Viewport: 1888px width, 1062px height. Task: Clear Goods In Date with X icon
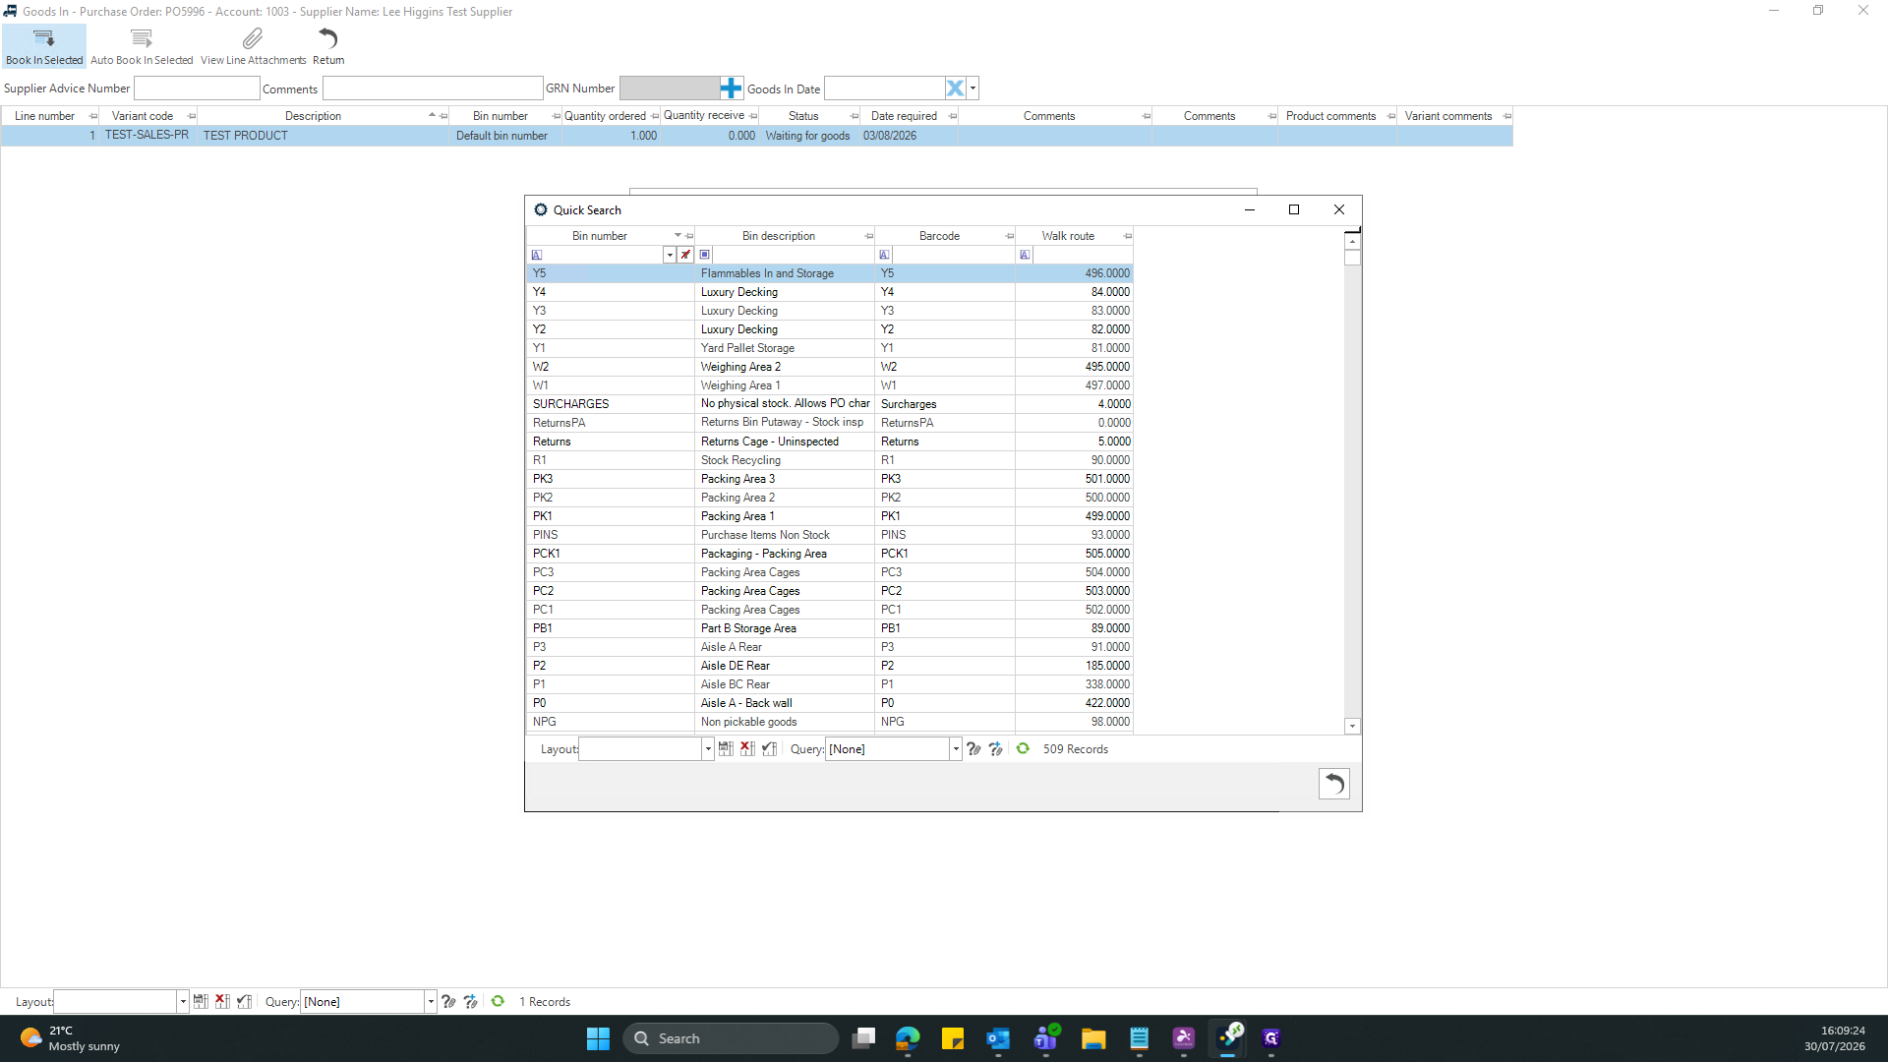click(955, 88)
